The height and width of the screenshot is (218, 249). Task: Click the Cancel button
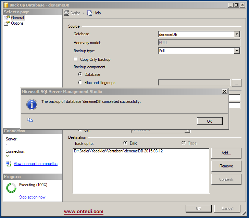coord(227,208)
